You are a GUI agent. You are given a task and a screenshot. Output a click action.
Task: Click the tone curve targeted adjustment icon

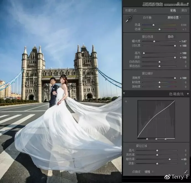click(126, 101)
